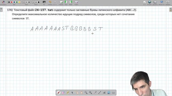Screen dimensions: 172x96
Task: Click the file name 24-157.txt in task text
Action: (x=44, y=10)
